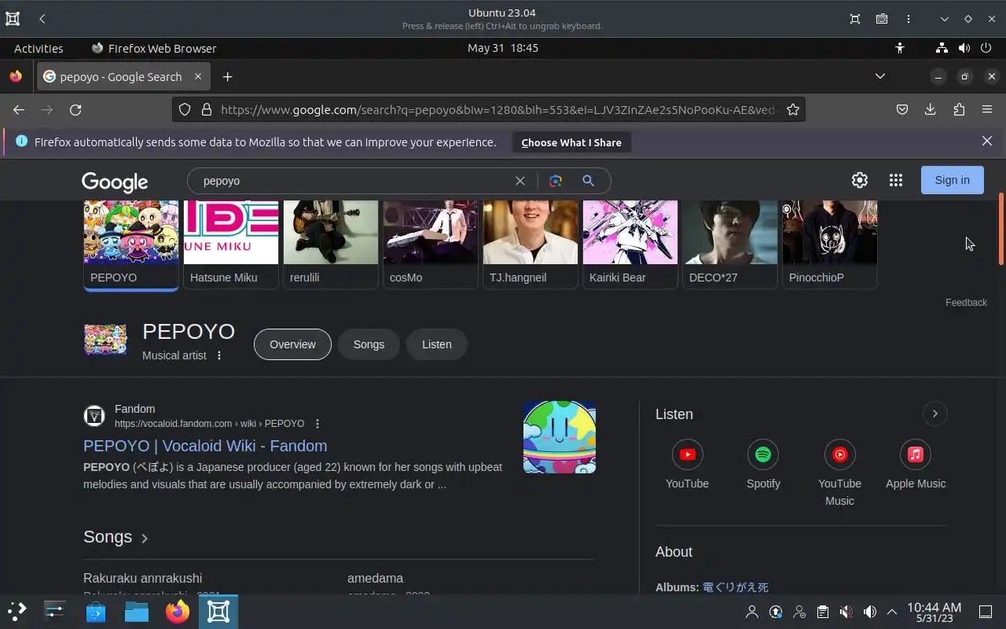The height and width of the screenshot is (629, 1006).
Task: Select rerulili artist card
Action: point(331,245)
